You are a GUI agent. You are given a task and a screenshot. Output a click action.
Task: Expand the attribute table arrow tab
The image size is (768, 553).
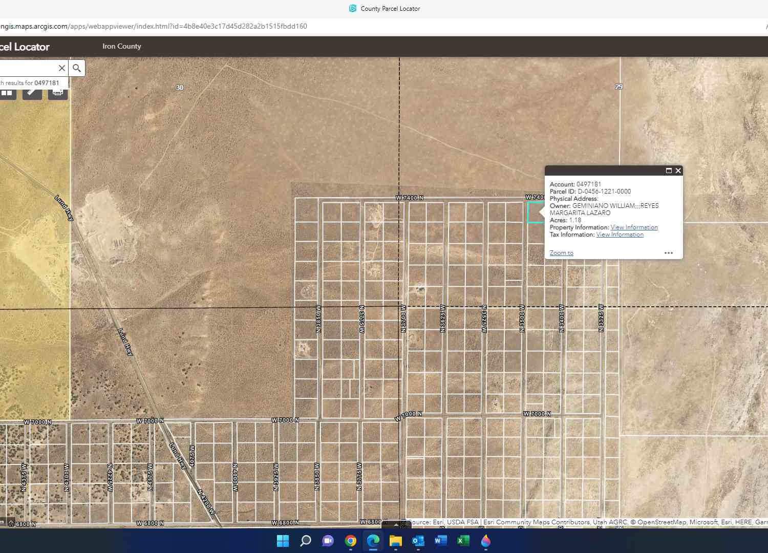[x=396, y=525]
